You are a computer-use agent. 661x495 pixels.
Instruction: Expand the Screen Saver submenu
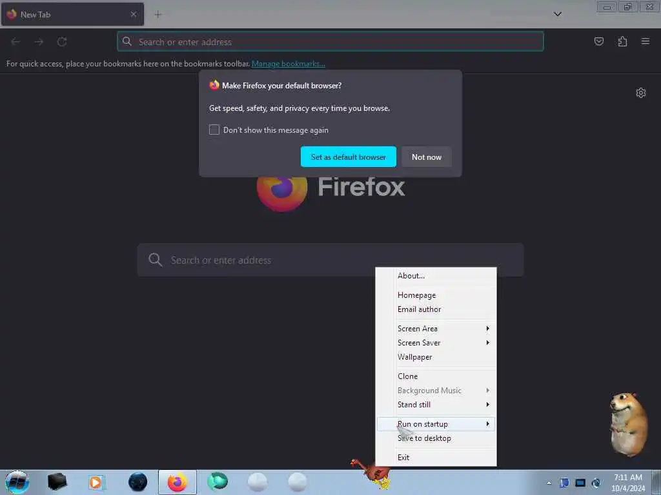[436, 343]
